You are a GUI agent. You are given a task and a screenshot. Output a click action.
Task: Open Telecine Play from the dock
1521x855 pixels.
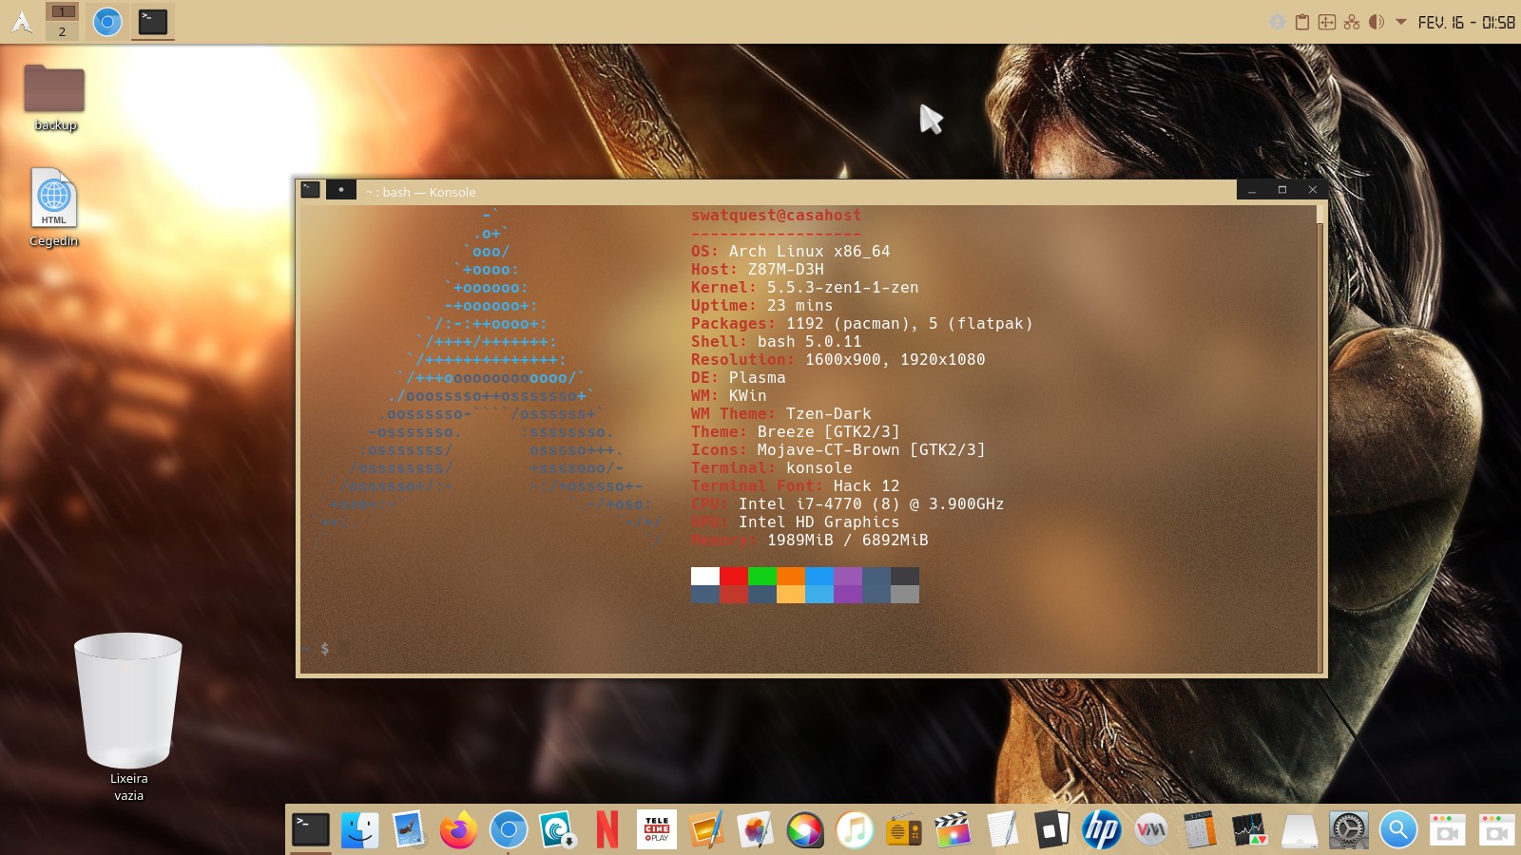point(657,830)
